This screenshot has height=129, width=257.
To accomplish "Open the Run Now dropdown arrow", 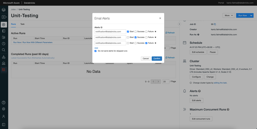I will [251, 15].
